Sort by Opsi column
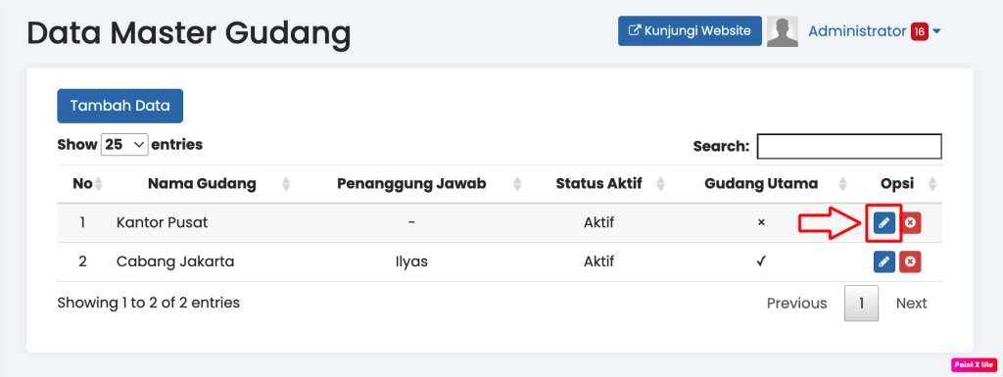 pyautogui.click(x=897, y=184)
